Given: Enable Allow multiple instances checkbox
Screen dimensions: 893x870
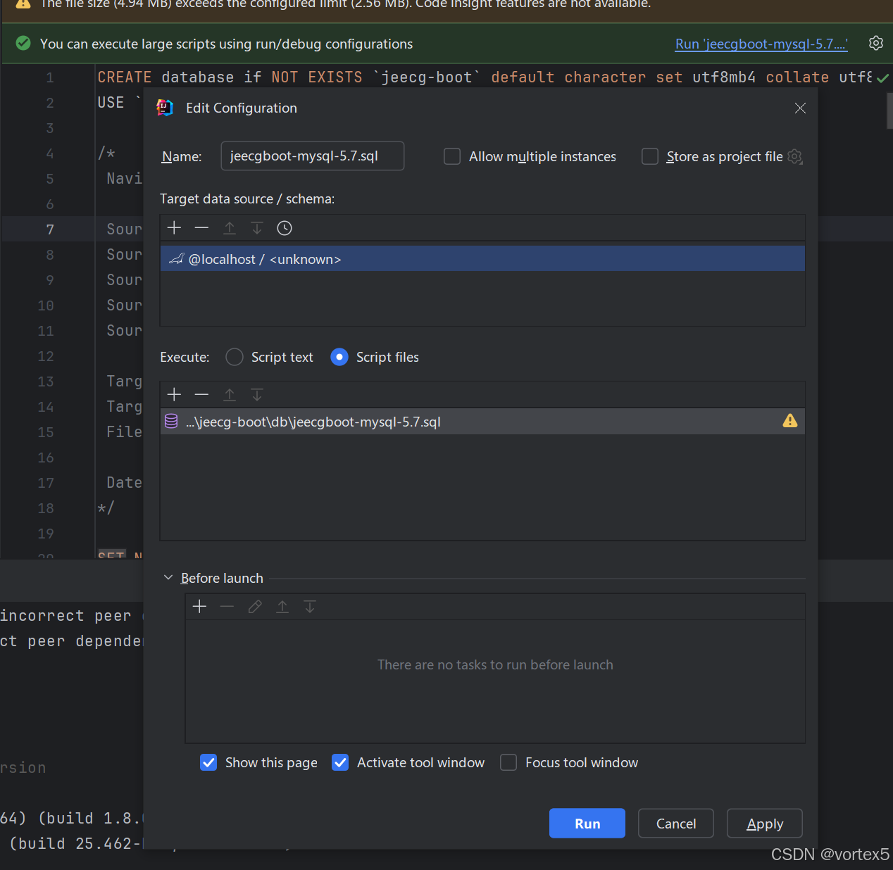Looking at the screenshot, I should (452, 156).
